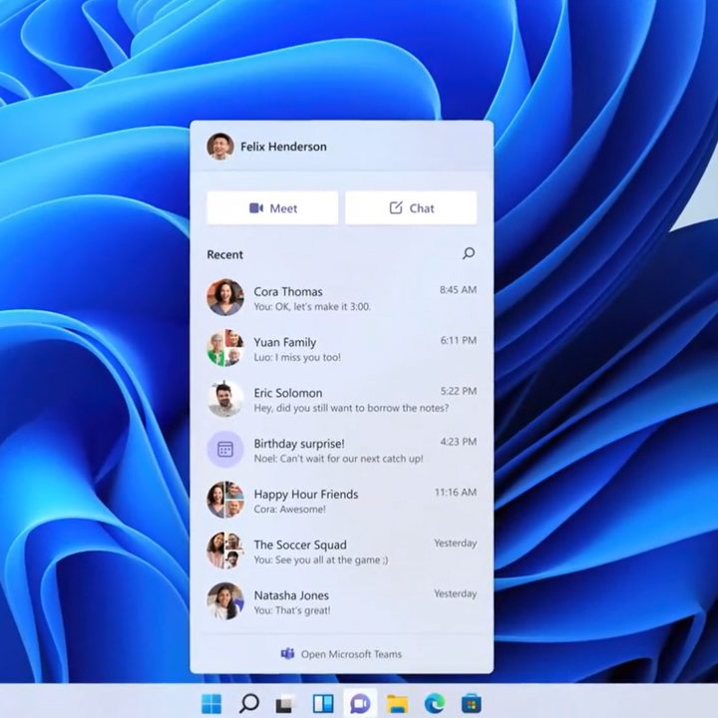Image resolution: width=718 pixels, height=718 pixels.
Task: Open taskbar Search
Action: click(248, 703)
